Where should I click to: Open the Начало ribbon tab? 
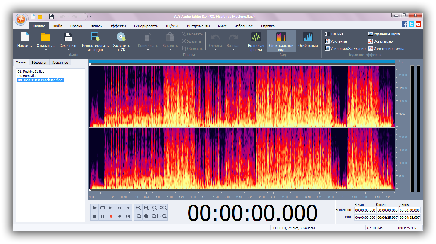(39, 26)
